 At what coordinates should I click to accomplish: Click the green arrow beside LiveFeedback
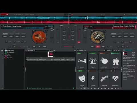pyautogui.click(x=74, y=88)
